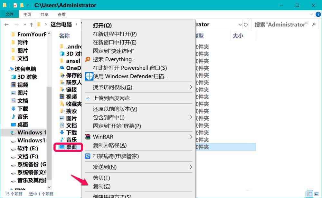
Task: Click the WinRAR icon in context menu
Action: (x=88, y=137)
